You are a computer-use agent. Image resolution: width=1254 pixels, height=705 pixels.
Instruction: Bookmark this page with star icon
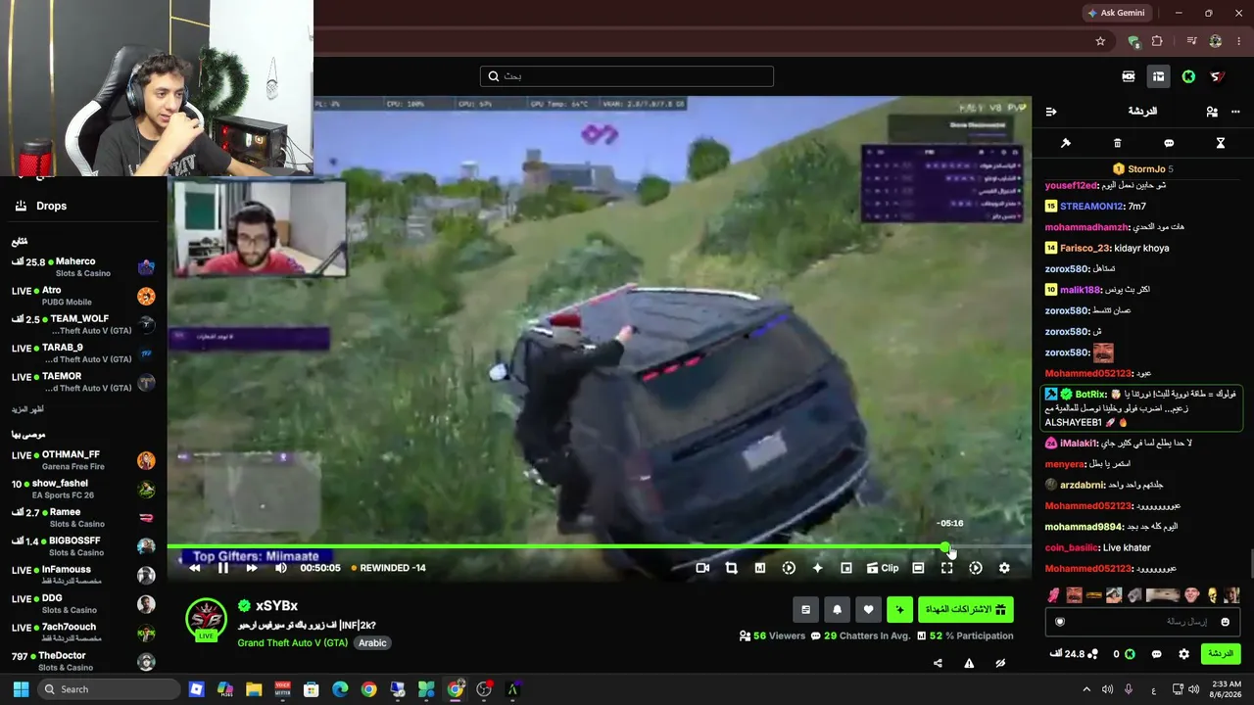[x=1100, y=41]
